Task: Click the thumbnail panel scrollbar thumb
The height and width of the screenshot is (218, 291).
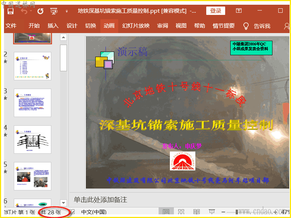Action: point(63,58)
